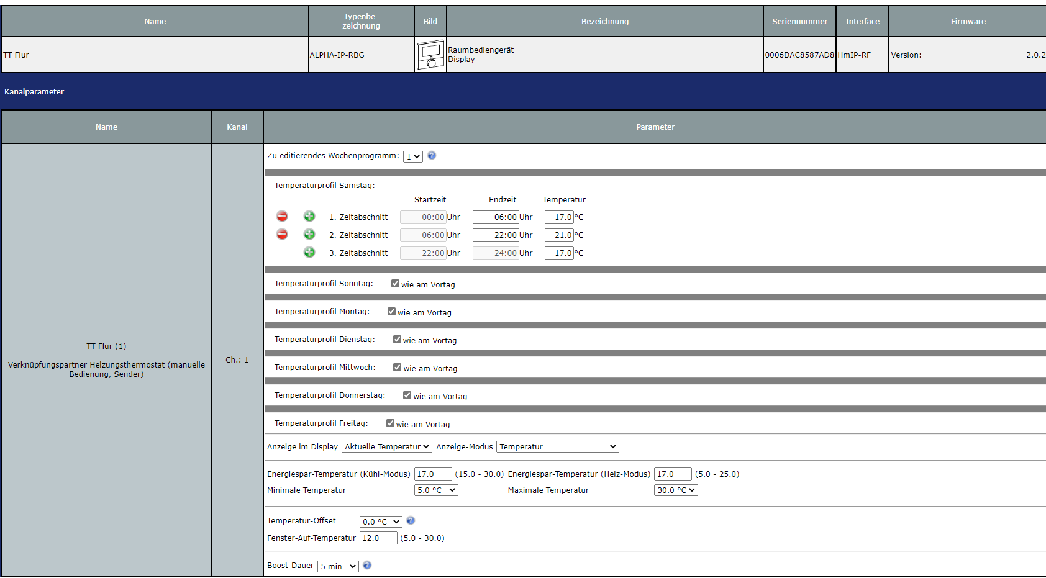The height and width of the screenshot is (578, 1046).
Task: Edit Endzeit 06:00 of 1. Zeitabschnitt
Action: [x=496, y=217]
